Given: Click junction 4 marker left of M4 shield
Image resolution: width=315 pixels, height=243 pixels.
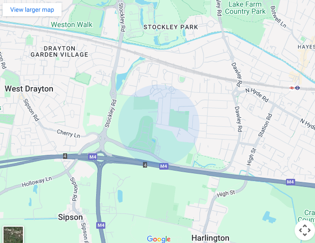Looking at the screenshot, I should 65,156.
